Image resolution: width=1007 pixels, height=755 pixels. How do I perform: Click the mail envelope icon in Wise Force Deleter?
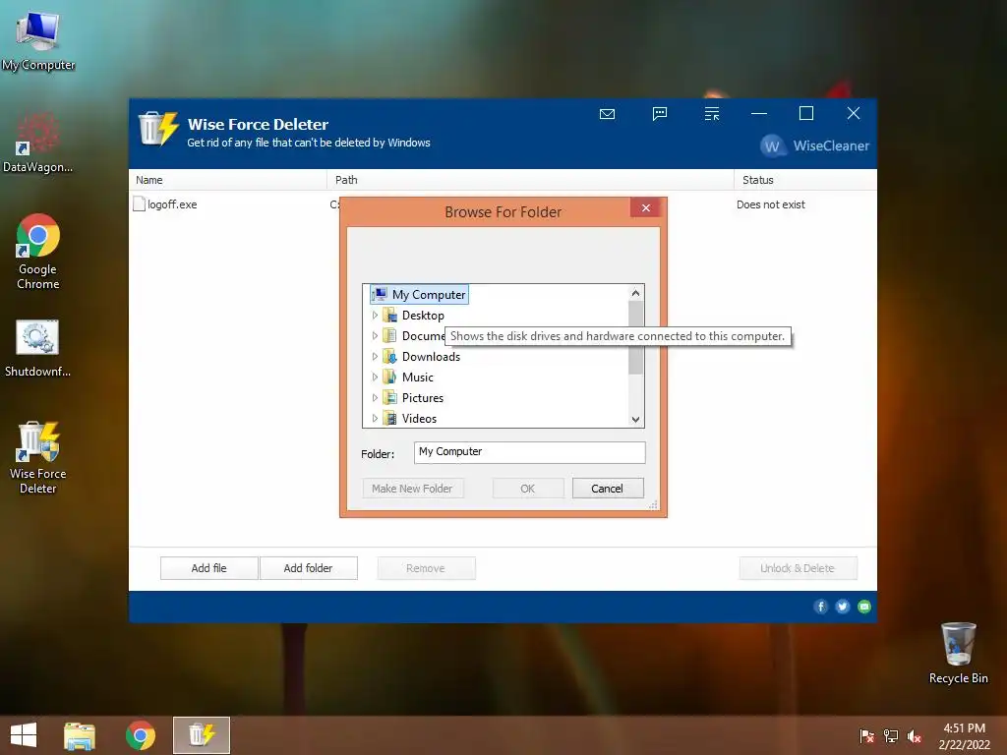click(x=607, y=114)
